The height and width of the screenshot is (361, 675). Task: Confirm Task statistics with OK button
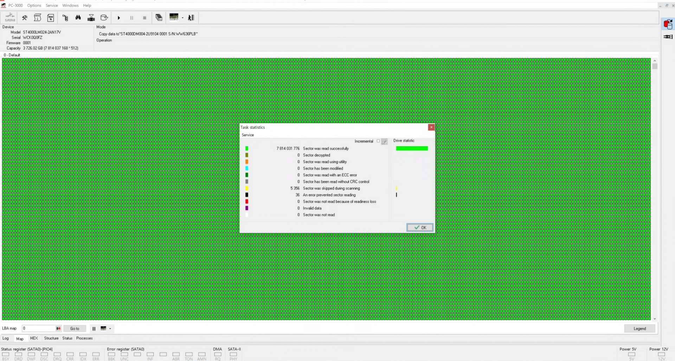coord(420,227)
